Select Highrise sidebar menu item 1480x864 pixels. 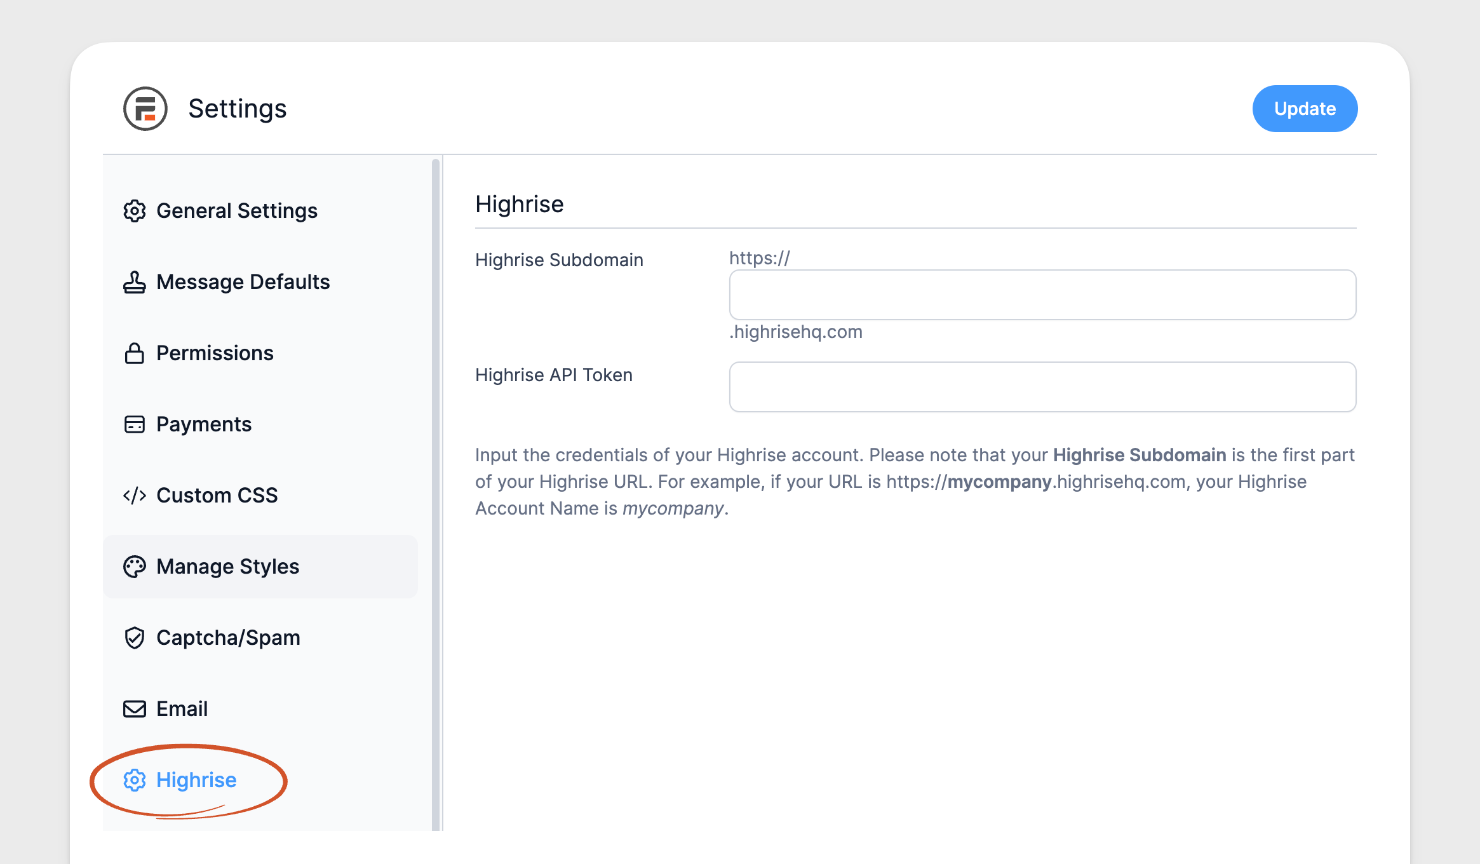(x=260, y=780)
